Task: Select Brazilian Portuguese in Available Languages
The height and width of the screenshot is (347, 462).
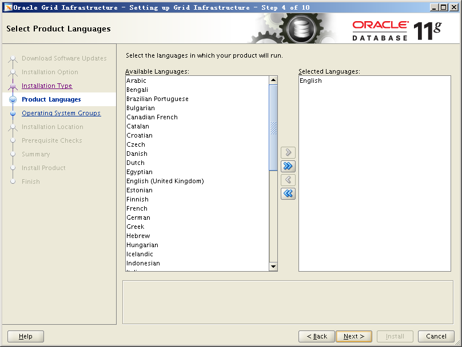Action: [157, 99]
